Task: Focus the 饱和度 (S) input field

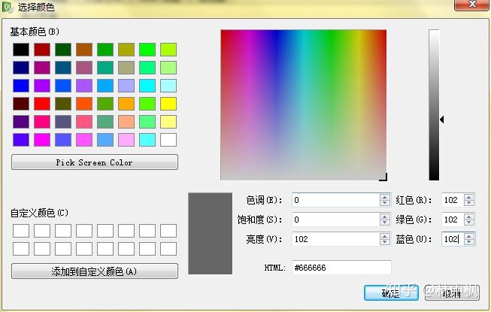Action: pos(335,220)
